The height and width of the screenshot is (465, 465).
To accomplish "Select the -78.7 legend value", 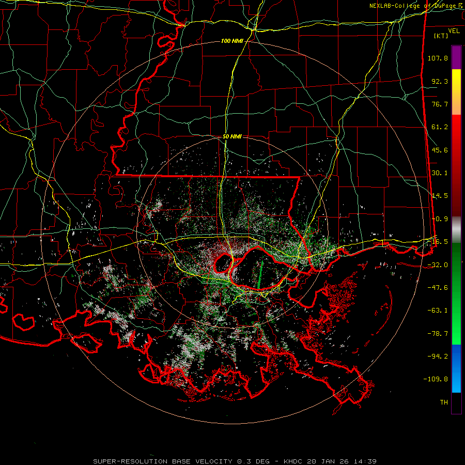I will (438, 334).
